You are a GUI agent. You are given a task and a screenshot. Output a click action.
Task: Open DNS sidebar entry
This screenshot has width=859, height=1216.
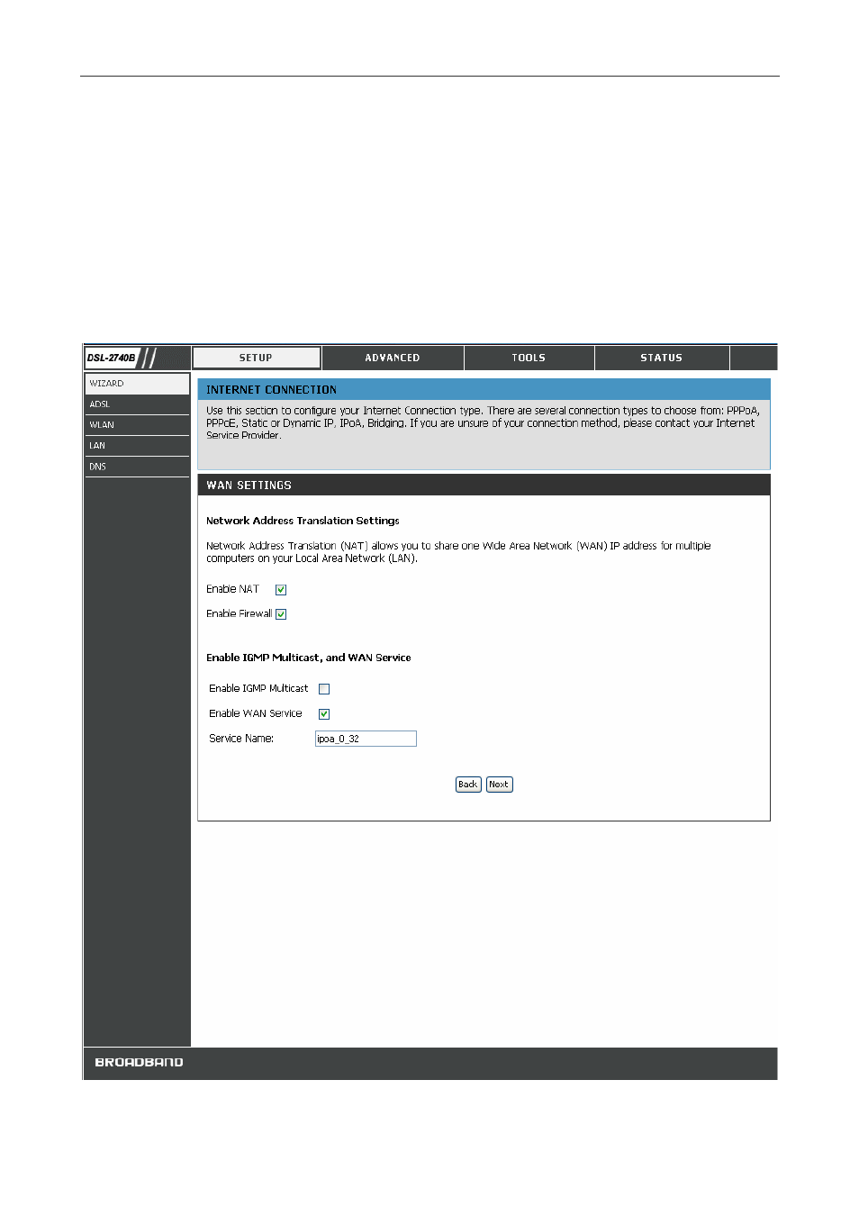[137, 467]
